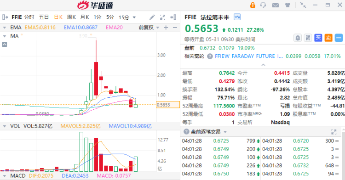Expand chart to fullscreen

click(x=162, y=17)
